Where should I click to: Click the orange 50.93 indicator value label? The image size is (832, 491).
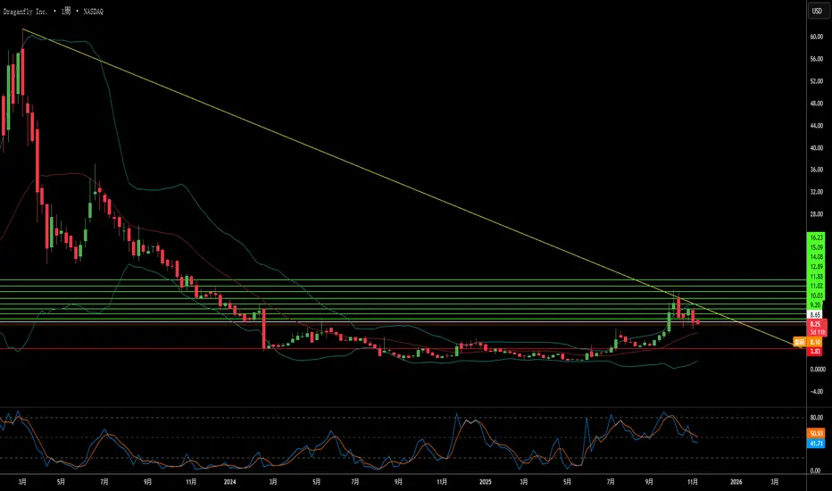[x=816, y=433]
